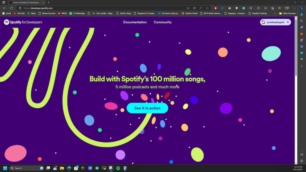Click the See it in action button
Viewport: 306px width, 172px height.
(147, 108)
